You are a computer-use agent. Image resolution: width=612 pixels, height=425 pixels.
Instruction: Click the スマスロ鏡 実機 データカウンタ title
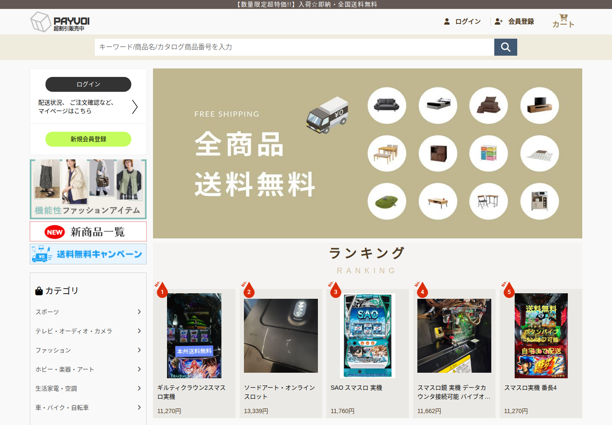[453, 392]
